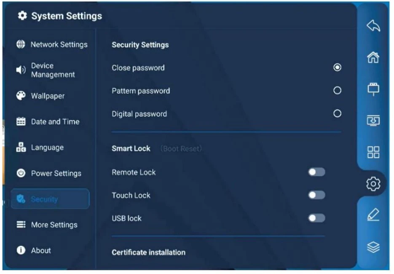Click the Security Settings heading
This screenshot has width=394, height=274.
coord(140,45)
